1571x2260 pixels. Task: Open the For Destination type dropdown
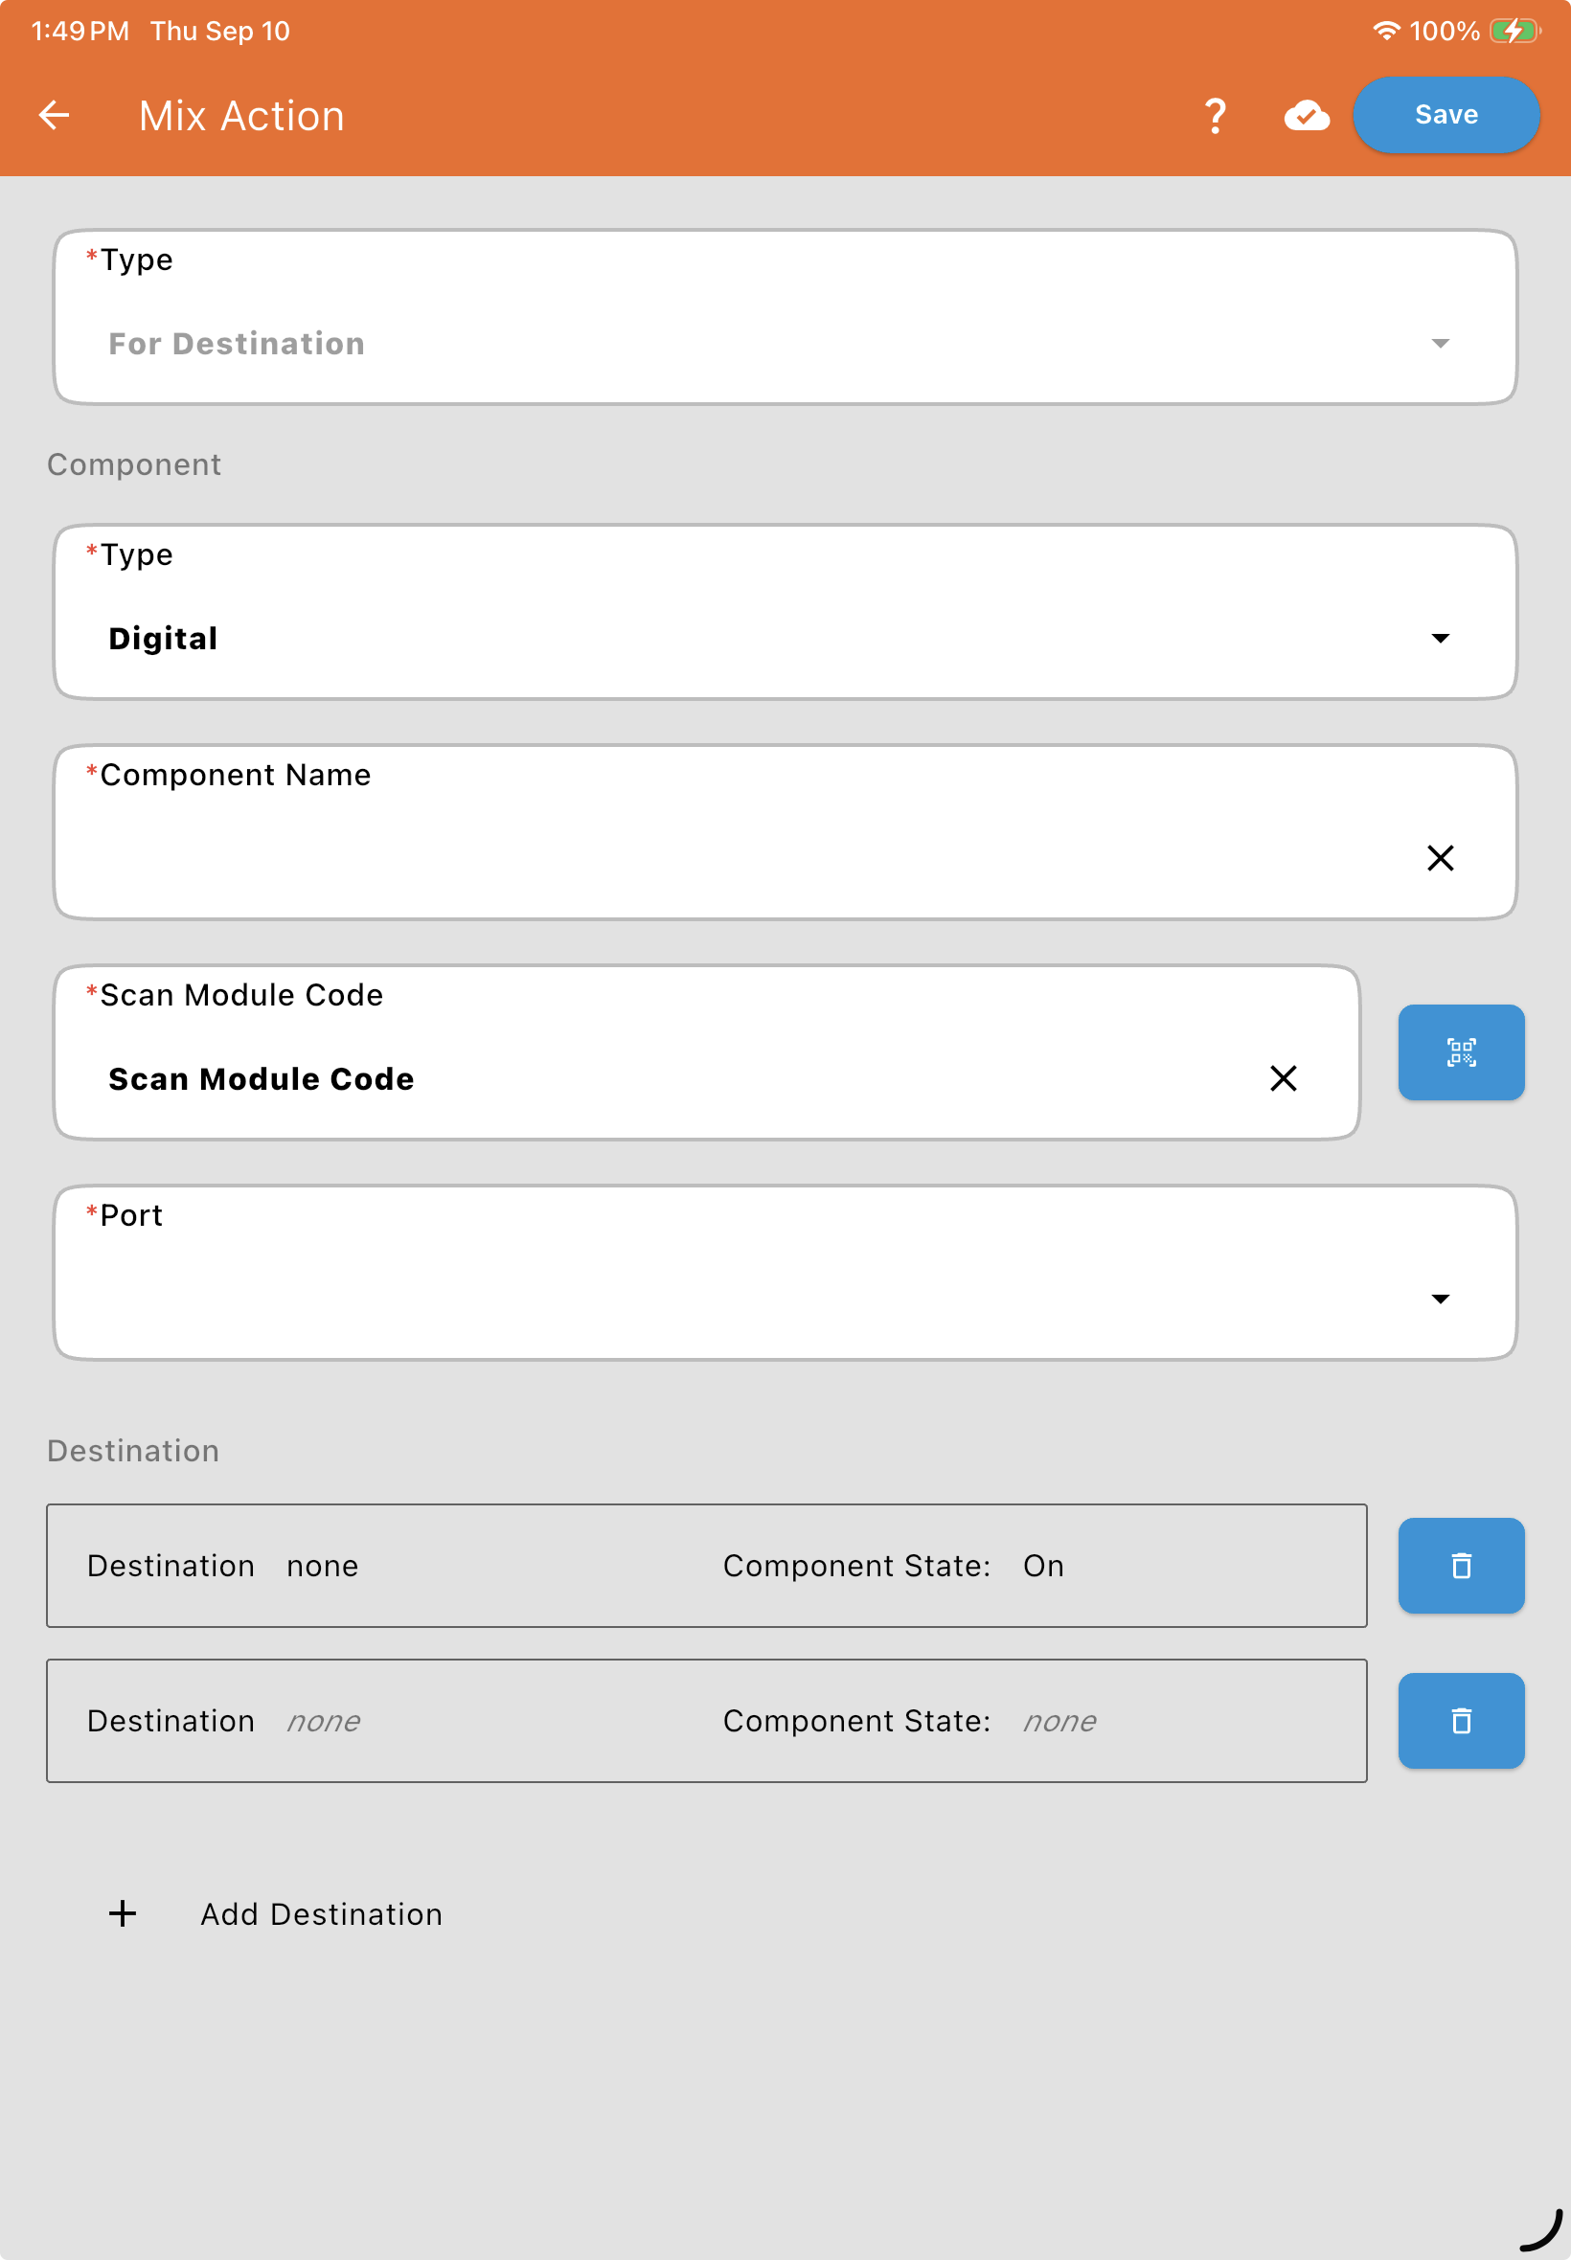[785, 317]
